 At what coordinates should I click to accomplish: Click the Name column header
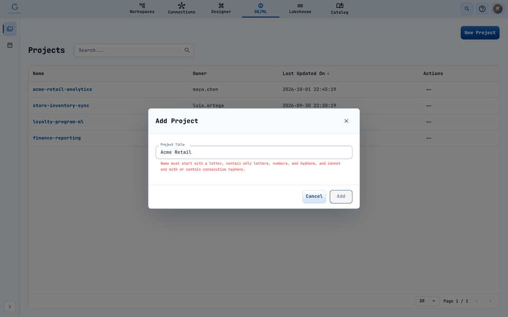click(38, 73)
